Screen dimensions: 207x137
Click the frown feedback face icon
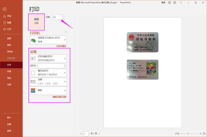[175, 3]
